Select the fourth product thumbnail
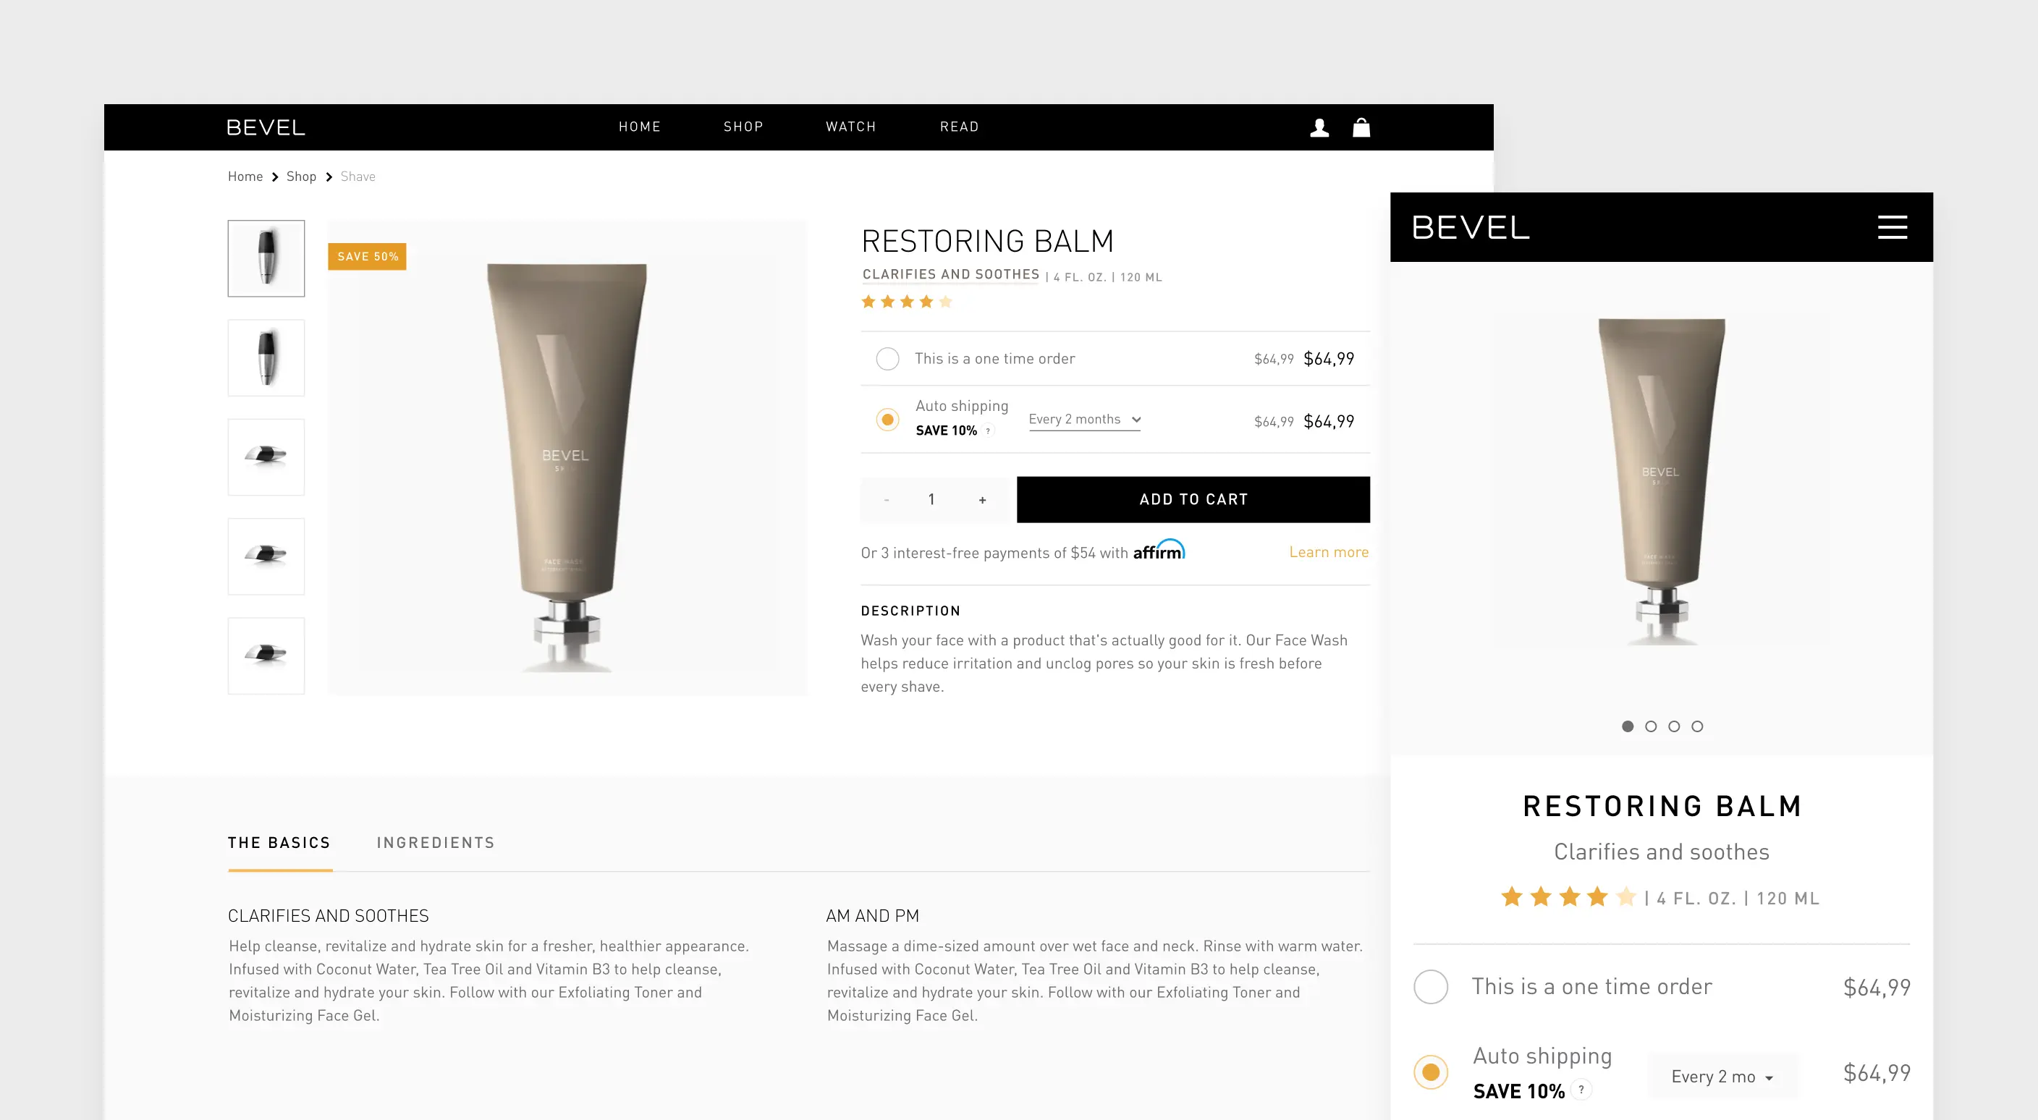This screenshot has width=2038, height=1120. (266, 556)
